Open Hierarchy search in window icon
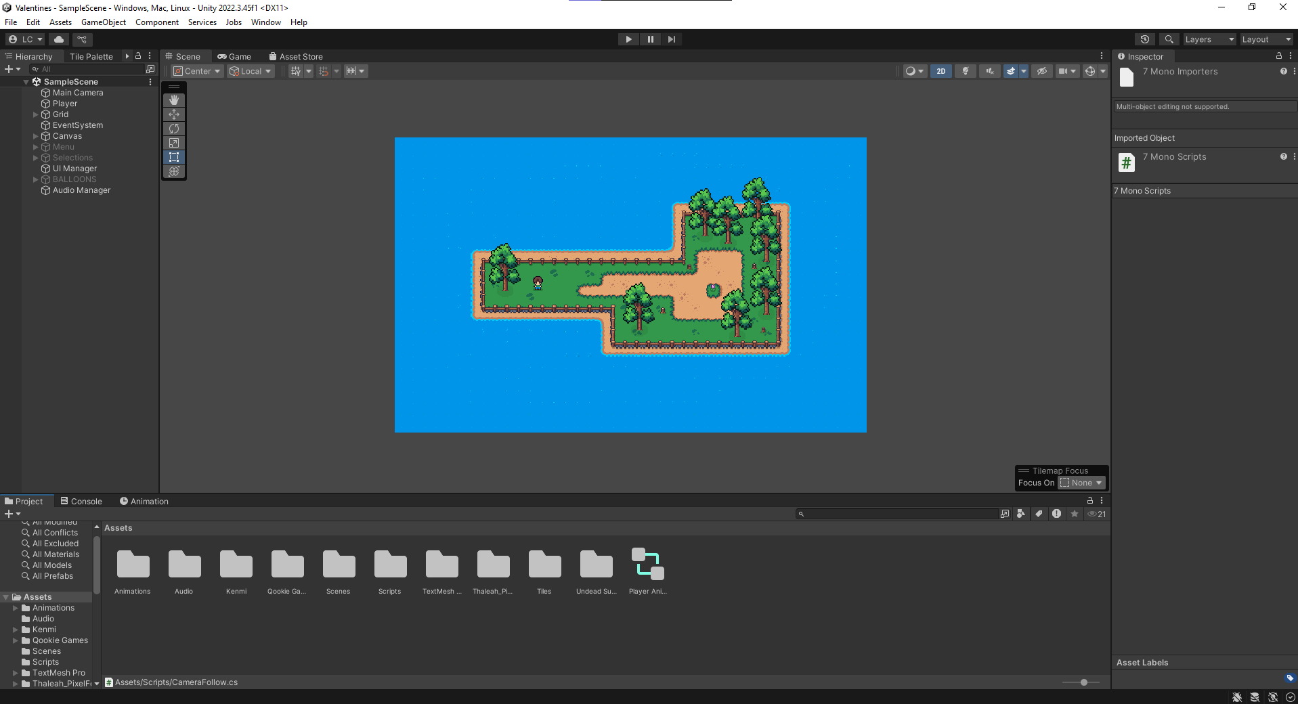1298x704 pixels. (x=150, y=69)
